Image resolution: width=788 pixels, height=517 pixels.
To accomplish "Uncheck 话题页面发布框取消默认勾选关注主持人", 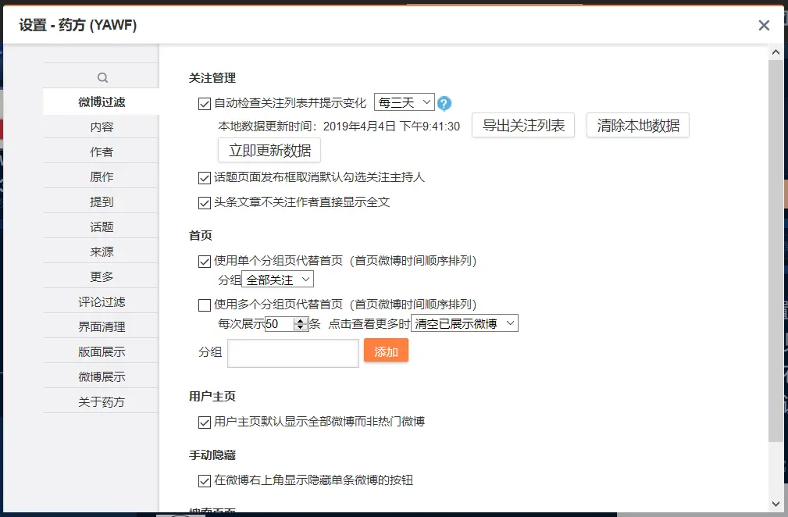I will pyautogui.click(x=204, y=177).
